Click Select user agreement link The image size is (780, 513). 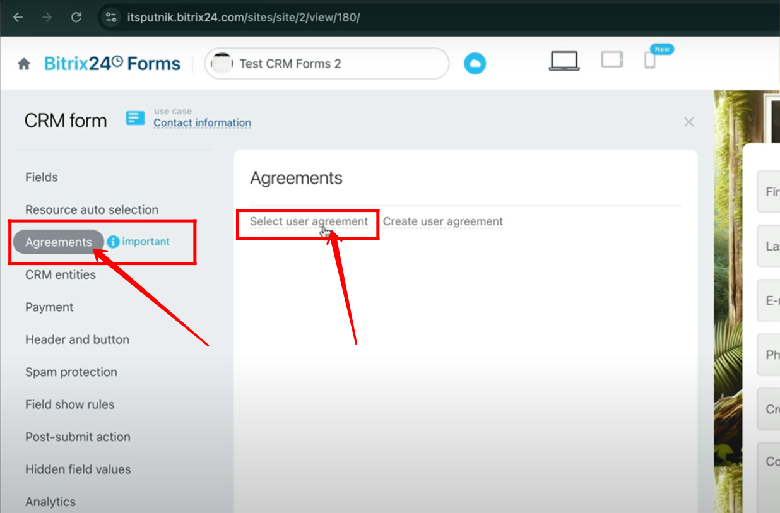tap(309, 221)
